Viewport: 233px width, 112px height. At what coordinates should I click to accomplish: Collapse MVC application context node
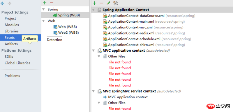click(x=93, y=50)
